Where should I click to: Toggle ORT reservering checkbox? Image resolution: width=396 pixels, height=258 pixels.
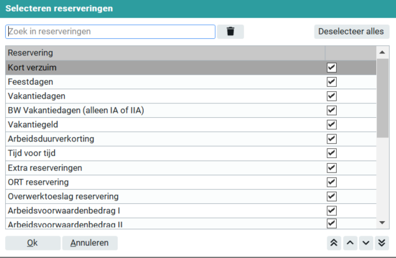(331, 182)
